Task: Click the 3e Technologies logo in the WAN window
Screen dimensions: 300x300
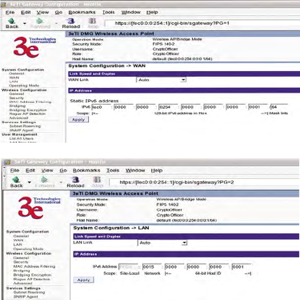Action: (35, 47)
